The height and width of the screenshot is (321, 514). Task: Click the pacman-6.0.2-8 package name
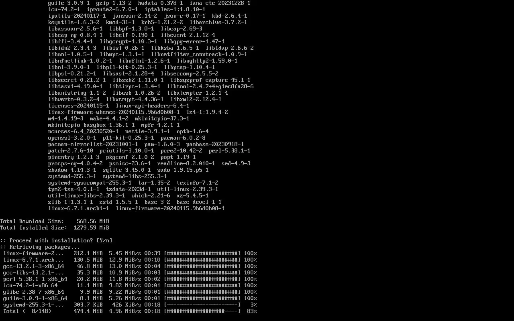pyautogui.click(x=183, y=138)
